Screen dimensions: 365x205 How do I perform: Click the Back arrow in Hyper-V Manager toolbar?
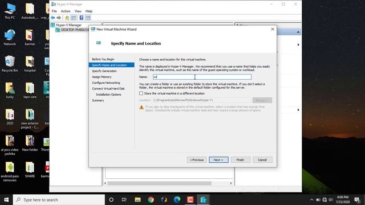click(x=53, y=18)
